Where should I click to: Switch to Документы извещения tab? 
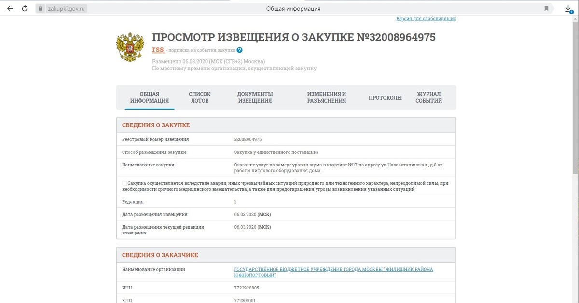pyautogui.click(x=255, y=97)
